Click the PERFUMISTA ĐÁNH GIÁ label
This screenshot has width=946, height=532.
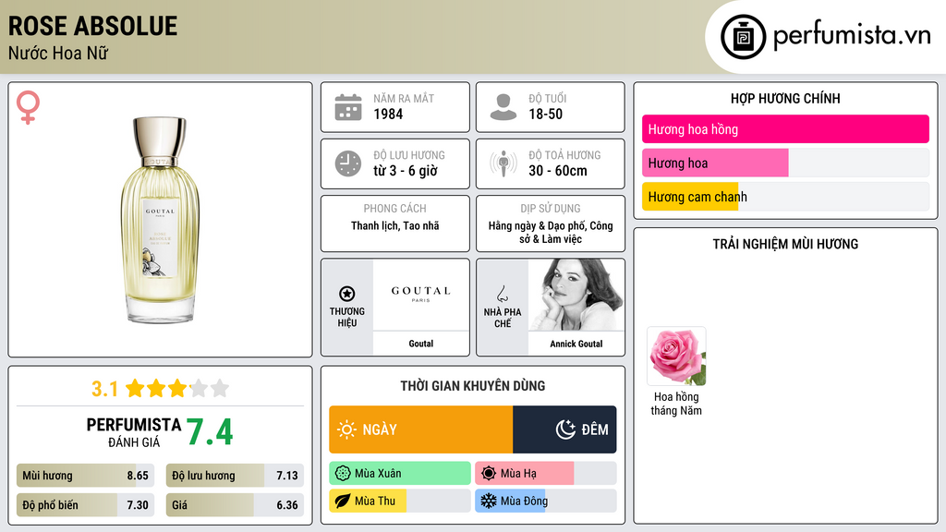pos(134,432)
